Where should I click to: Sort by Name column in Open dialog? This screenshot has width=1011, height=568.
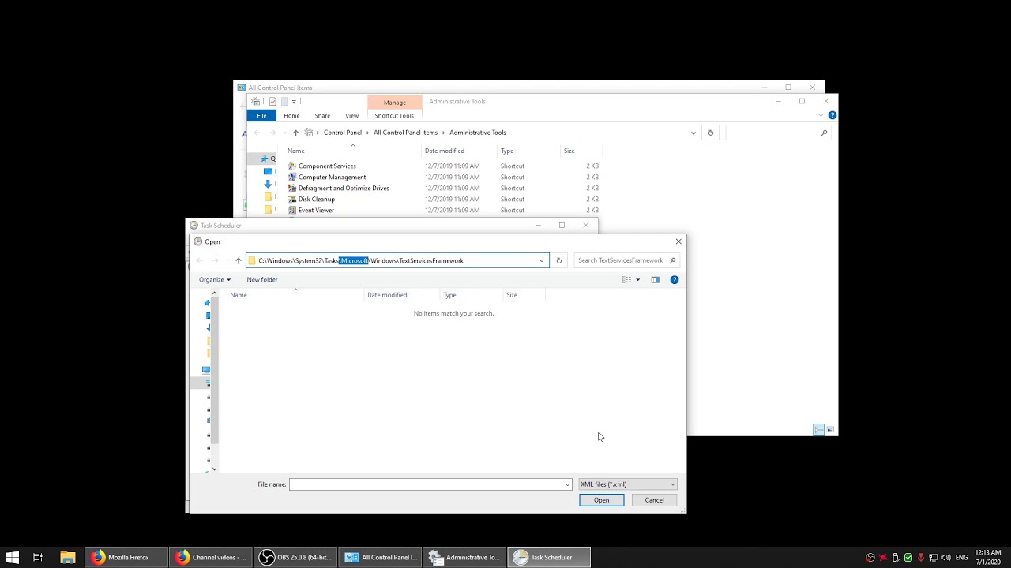tap(239, 295)
